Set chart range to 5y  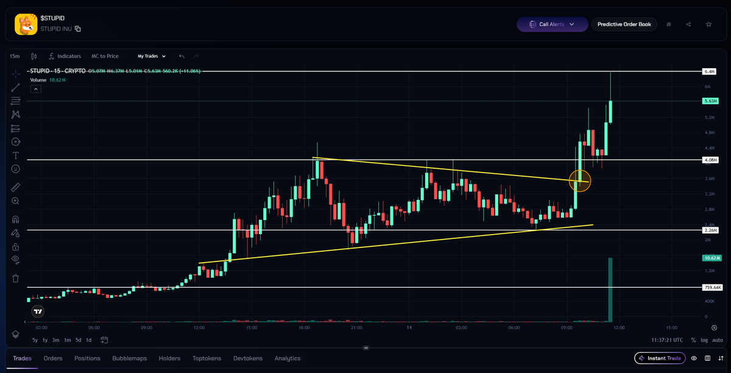tap(35, 340)
